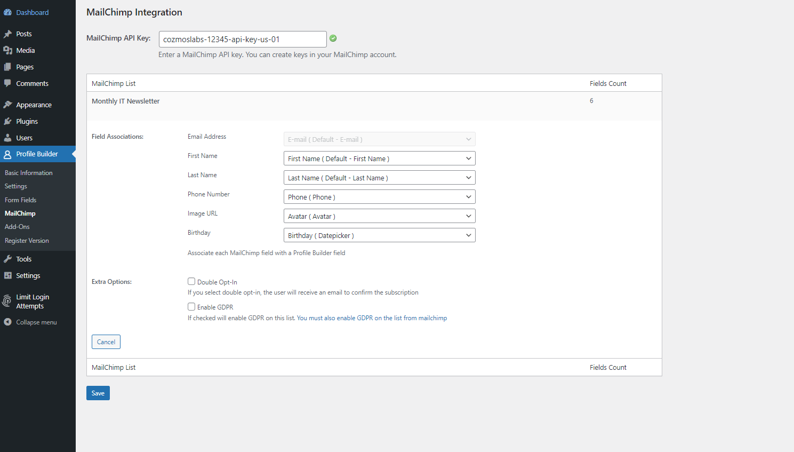Click Collapse menu text

click(36, 322)
